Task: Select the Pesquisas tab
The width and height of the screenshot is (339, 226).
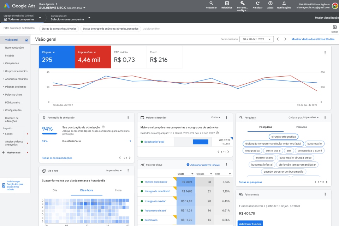Action: tap(266, 127)
